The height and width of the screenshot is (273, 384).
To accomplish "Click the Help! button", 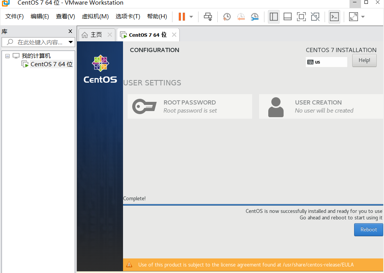I will 364,60.
